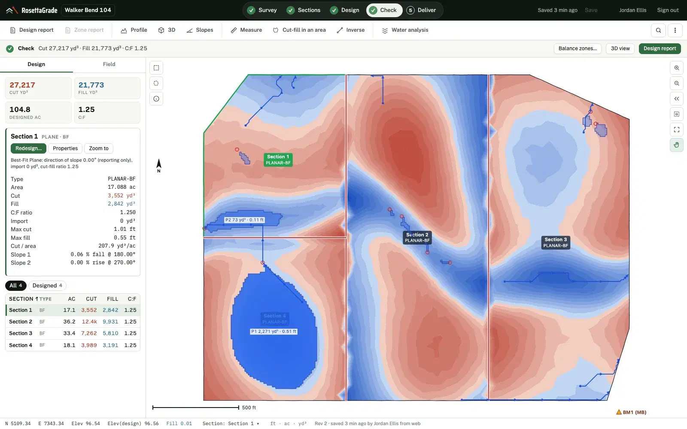
Task: Open Section 1 Properties
Action: click(65, 148)
